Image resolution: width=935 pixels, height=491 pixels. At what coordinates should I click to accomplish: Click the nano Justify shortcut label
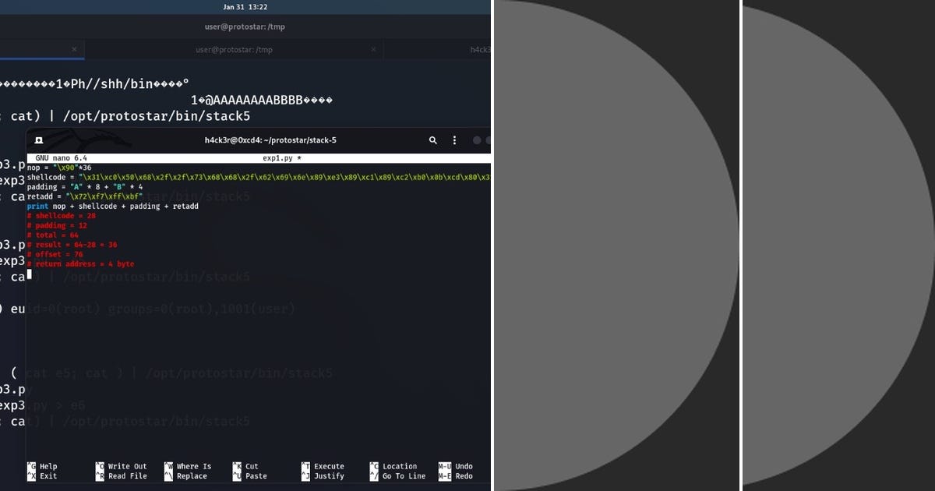pos(329,476)
